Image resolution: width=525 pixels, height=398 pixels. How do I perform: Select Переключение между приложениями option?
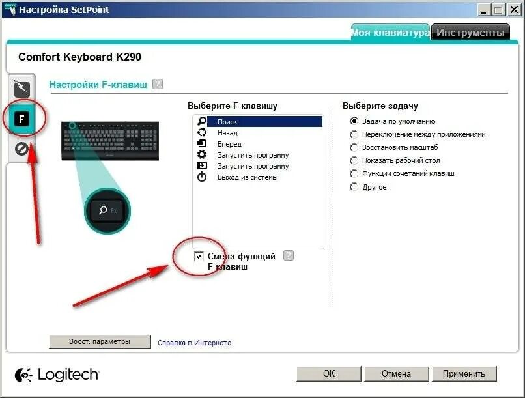354,134
